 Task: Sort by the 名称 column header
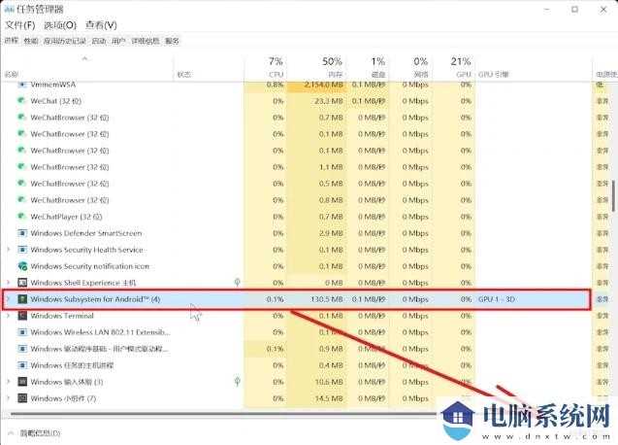[88, 67]
